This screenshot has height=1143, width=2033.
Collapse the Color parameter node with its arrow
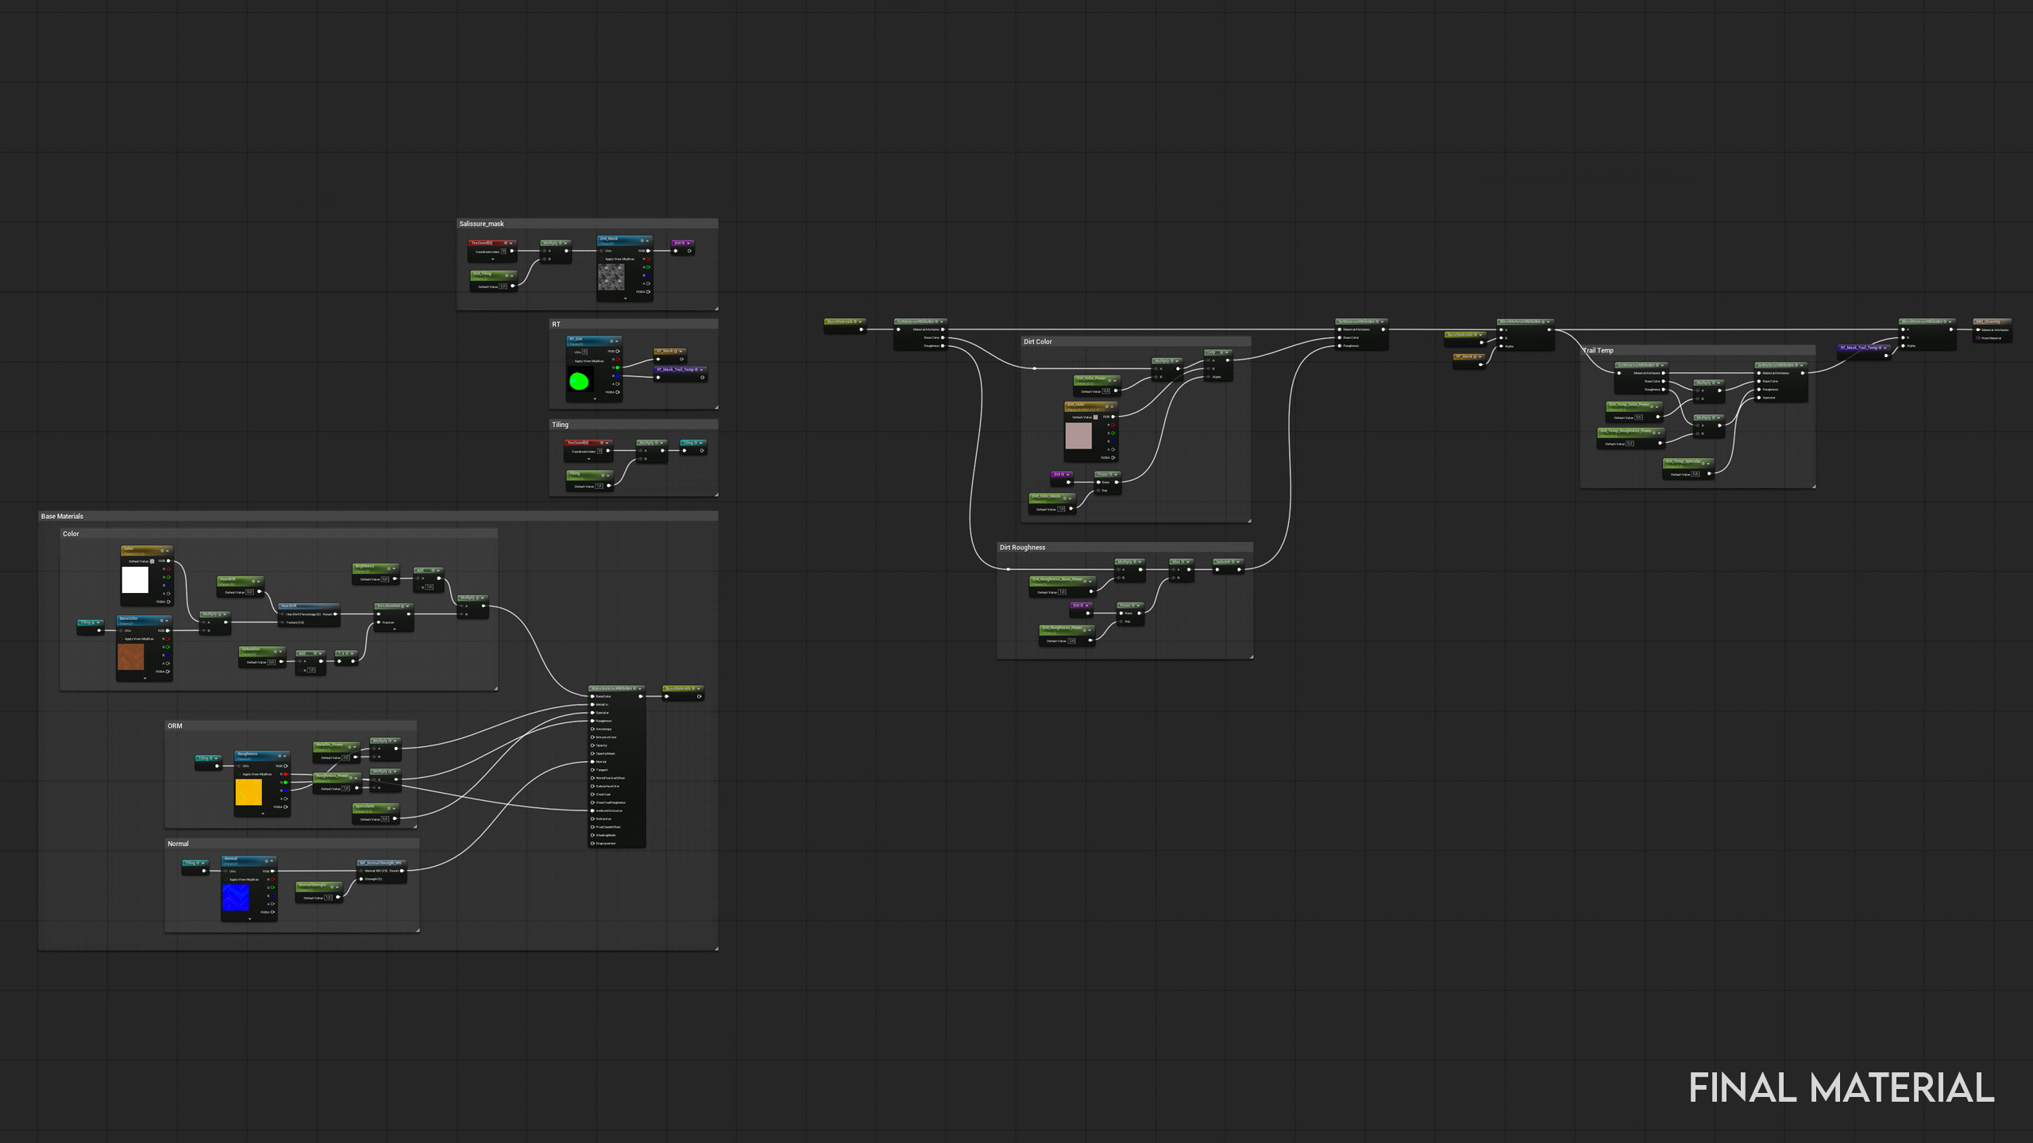click(x=168, y=550)
